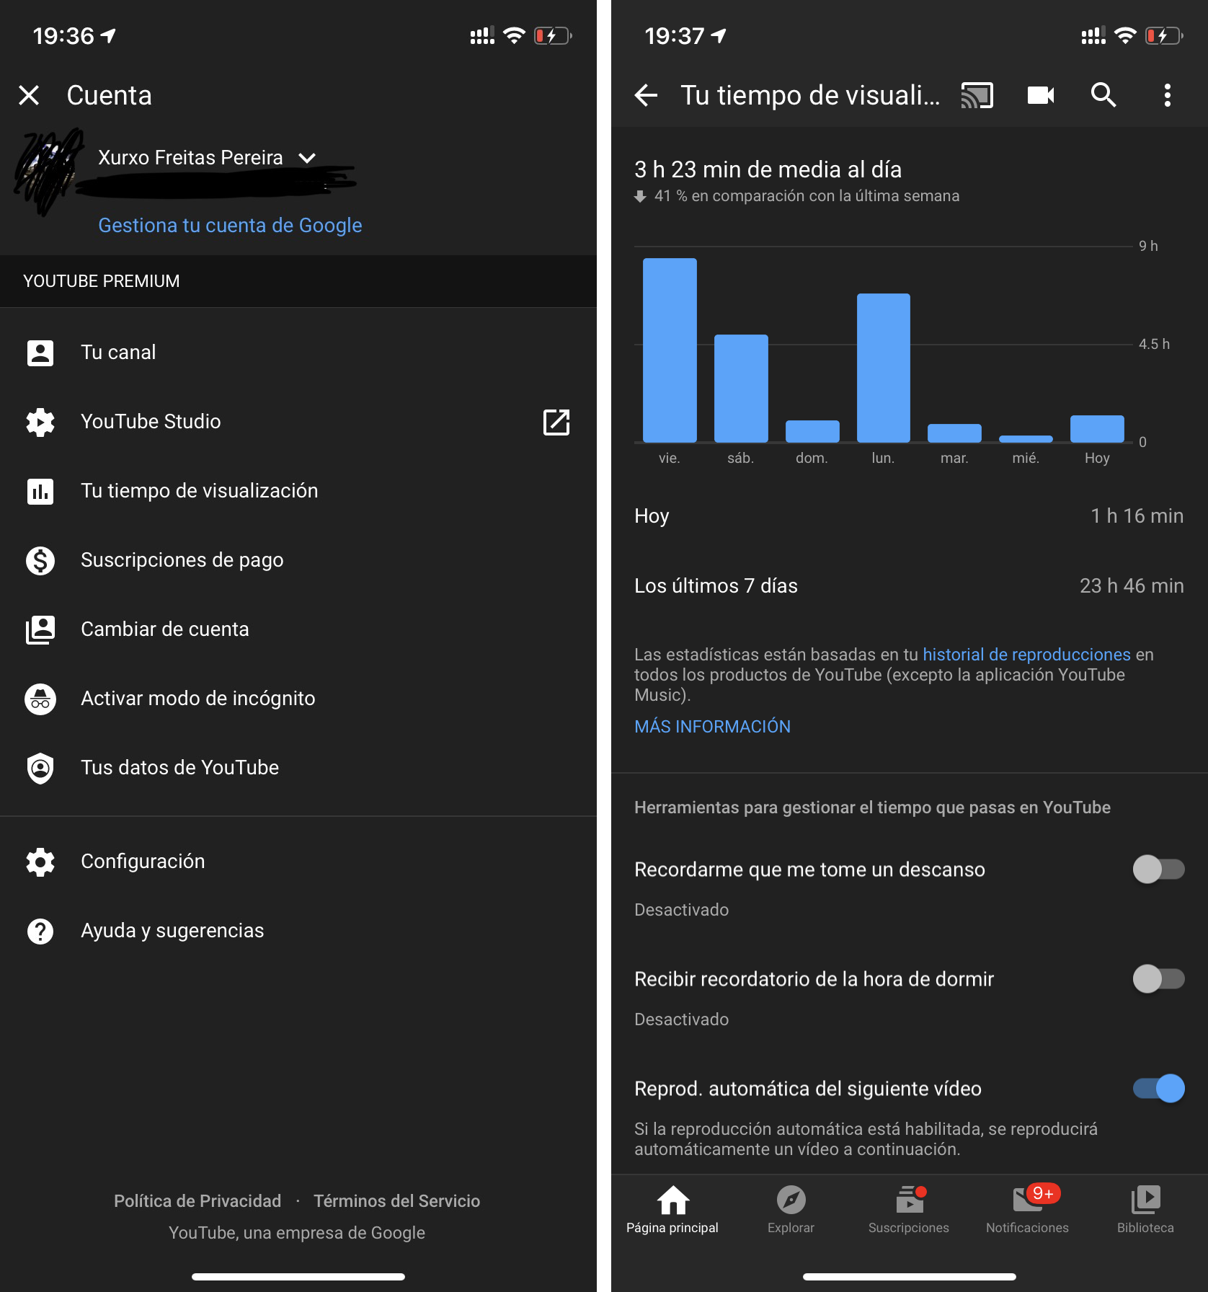Open the Política de Privacidad link
The image size is (1208, 1292).
(x=197, y=1201)
